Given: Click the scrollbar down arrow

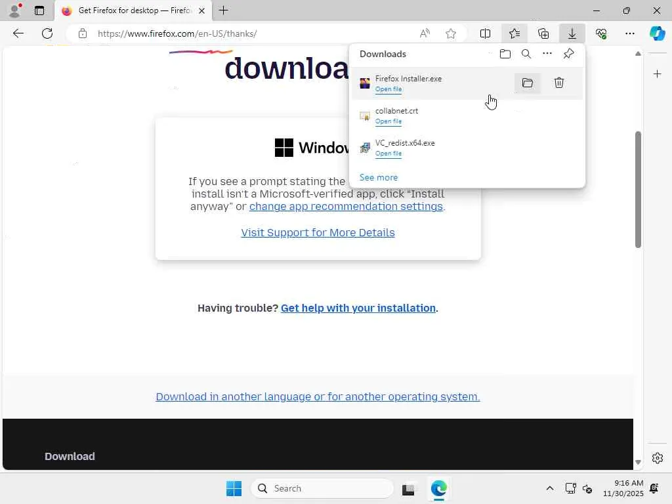Looking at the screenshot, I should pyautogui.click(x=638, y=462).
